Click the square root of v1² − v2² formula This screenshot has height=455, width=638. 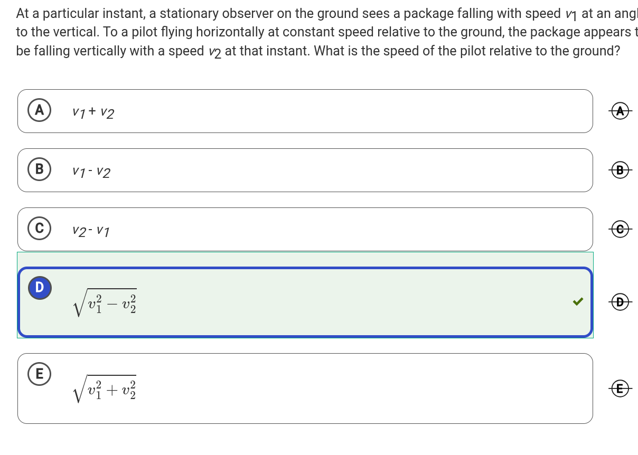105,303
